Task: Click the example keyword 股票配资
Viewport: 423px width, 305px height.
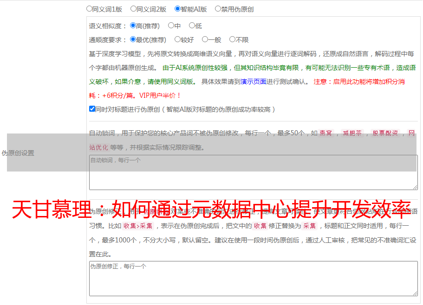Action: click(385, 133)
